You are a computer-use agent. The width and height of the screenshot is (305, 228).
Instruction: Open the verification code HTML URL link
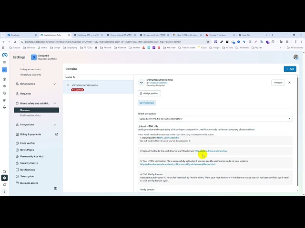point(178,164)
